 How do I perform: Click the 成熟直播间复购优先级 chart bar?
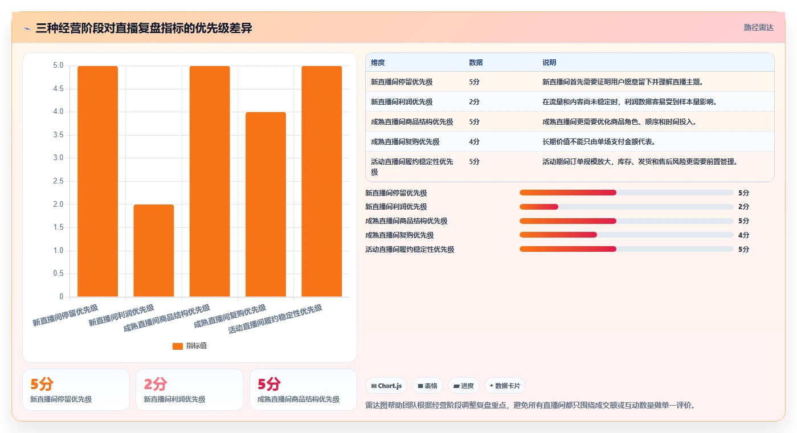[265, 205]
